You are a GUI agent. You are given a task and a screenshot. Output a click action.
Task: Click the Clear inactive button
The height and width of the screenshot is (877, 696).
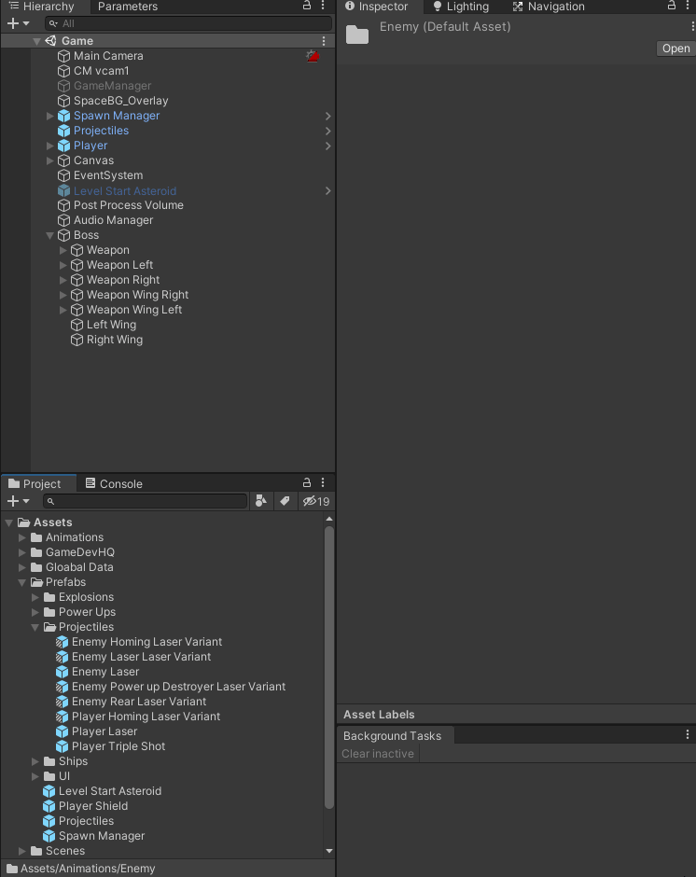tap(378, 754)
